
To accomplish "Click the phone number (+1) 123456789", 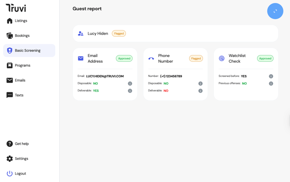I will pos(171,76).
